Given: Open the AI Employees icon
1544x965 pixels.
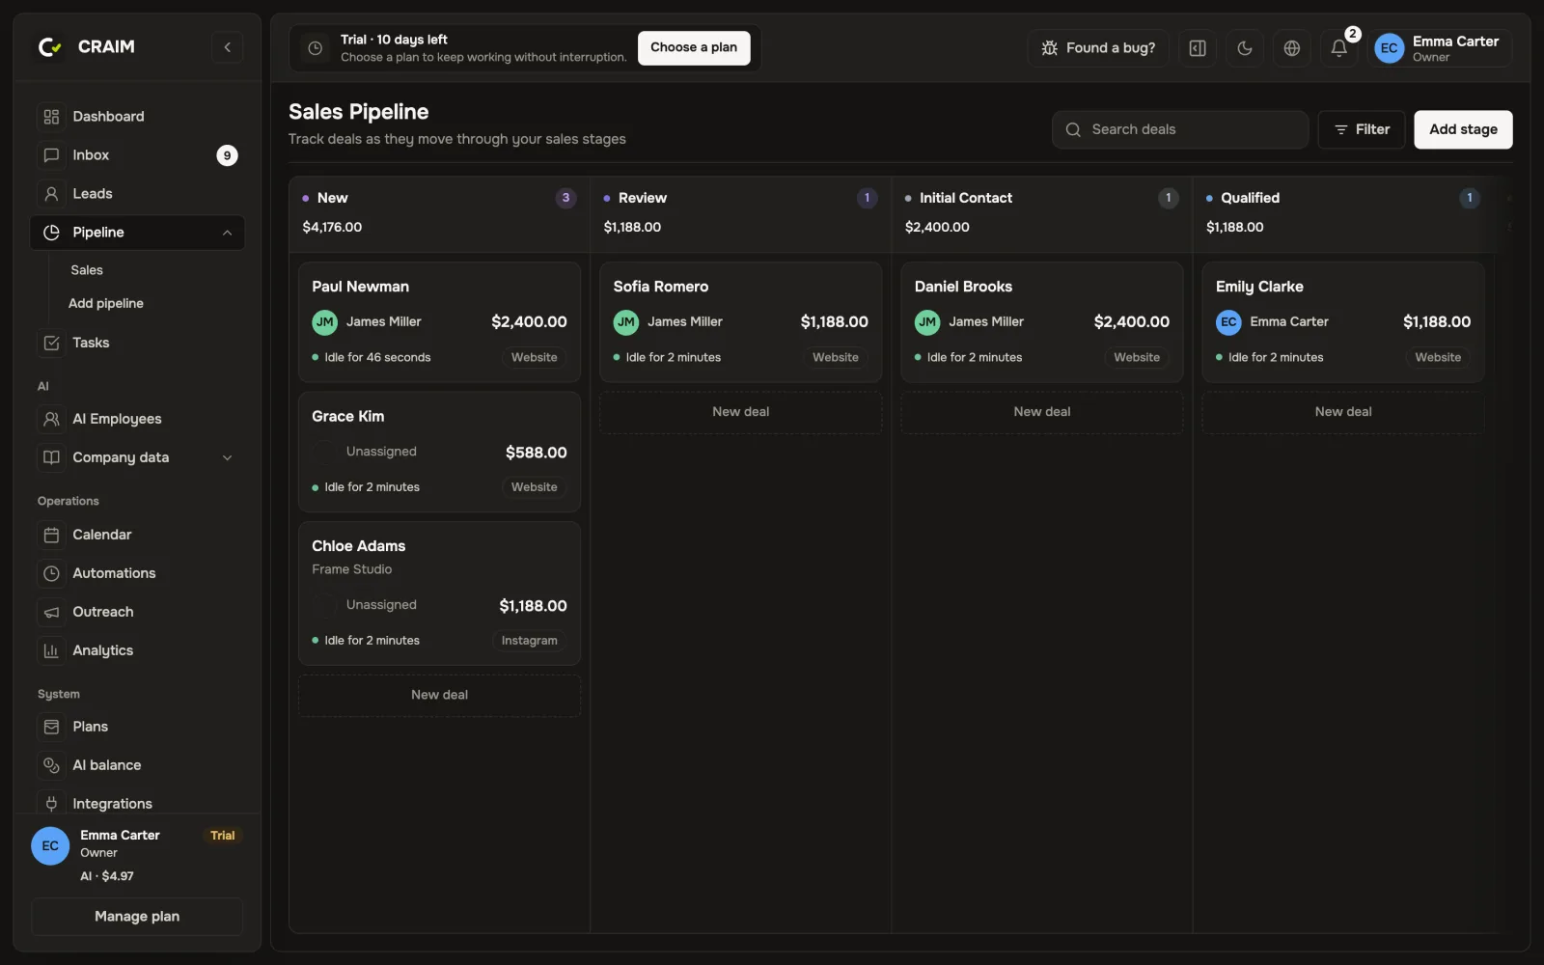Looking at the screenshot, I should (51, 419).
